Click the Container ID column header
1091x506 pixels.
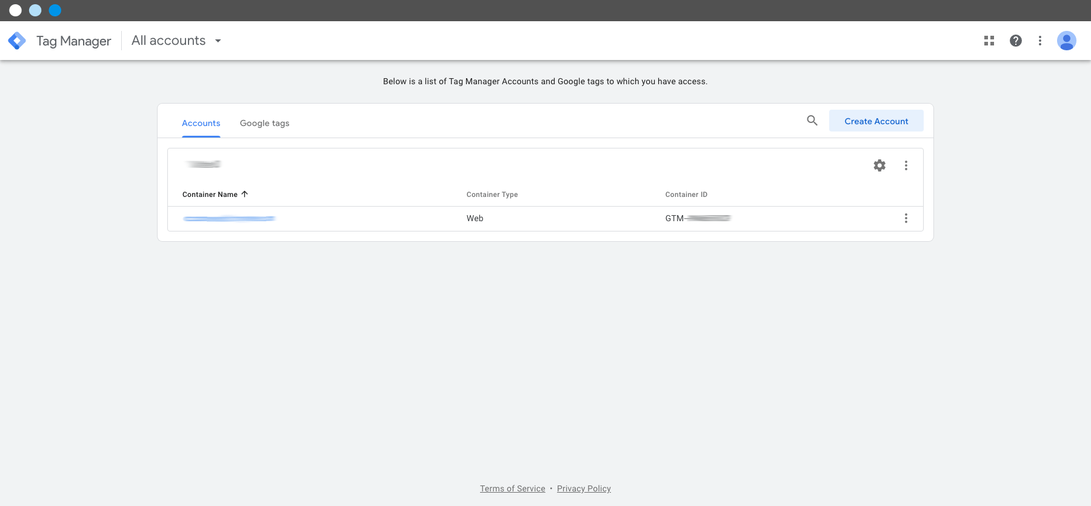coord(686,195)
